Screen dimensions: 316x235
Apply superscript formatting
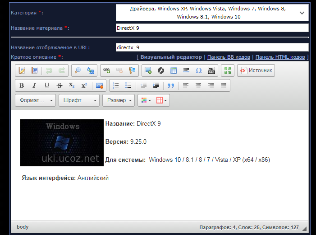tap(84, 85)
